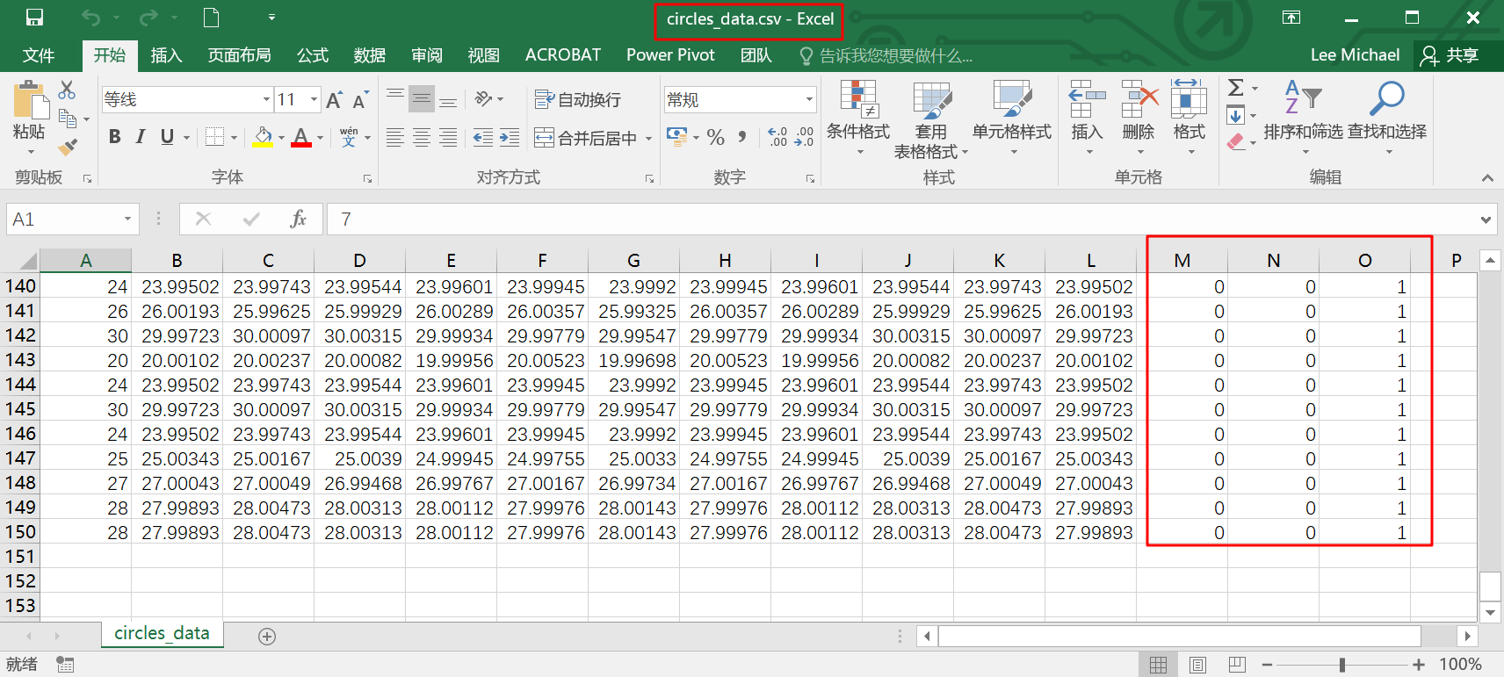Click decrease decimal places icon

click(804, 137)
